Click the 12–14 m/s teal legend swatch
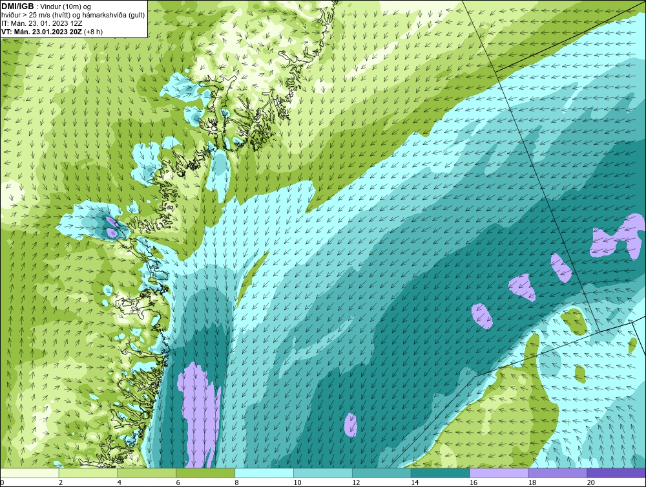 [x=382, y=473]
